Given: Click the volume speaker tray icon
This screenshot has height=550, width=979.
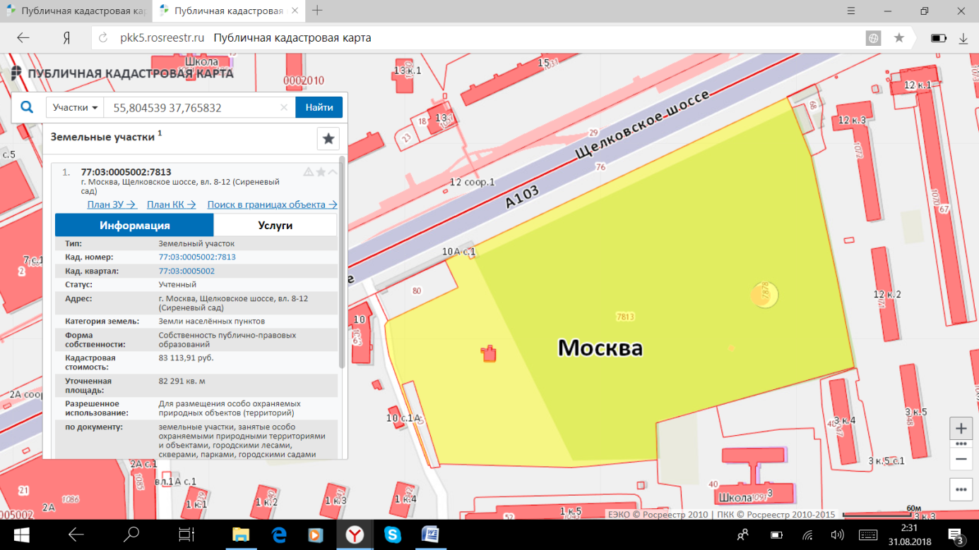Looking at the screenshot, I should [838, 535].
